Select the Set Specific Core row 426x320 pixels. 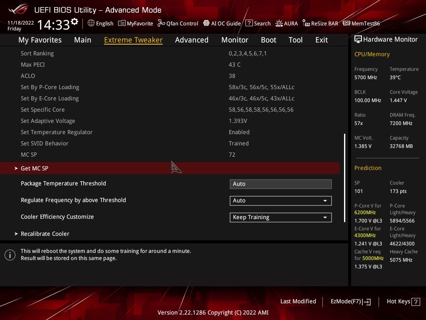170,110
